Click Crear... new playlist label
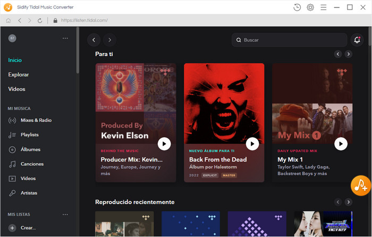 click(x=28, y=228)
